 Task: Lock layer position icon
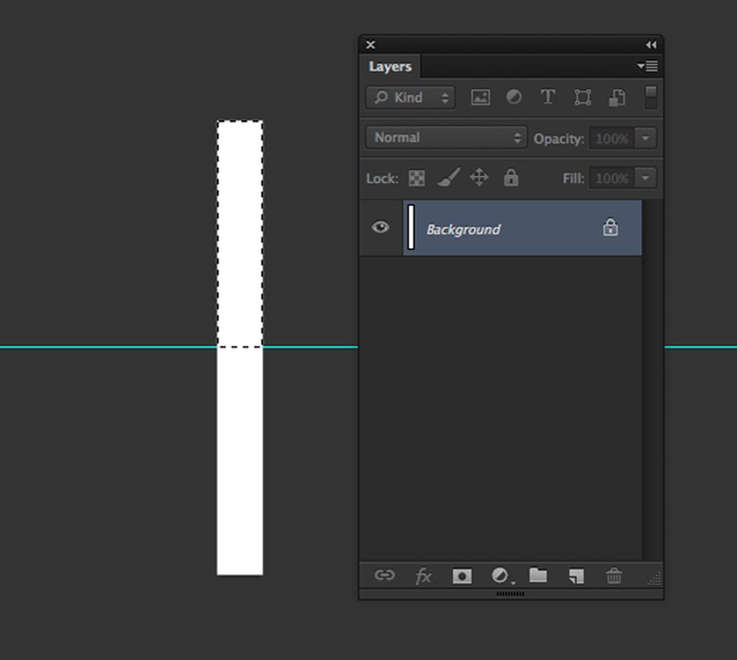click(479, 178)
